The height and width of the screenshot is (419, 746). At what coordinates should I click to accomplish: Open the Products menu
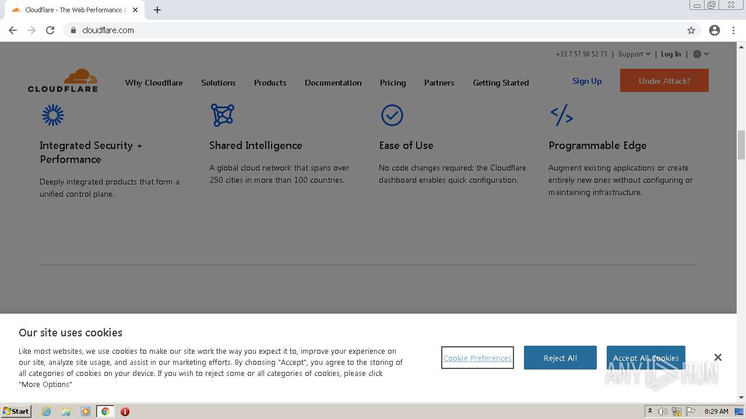270,83
